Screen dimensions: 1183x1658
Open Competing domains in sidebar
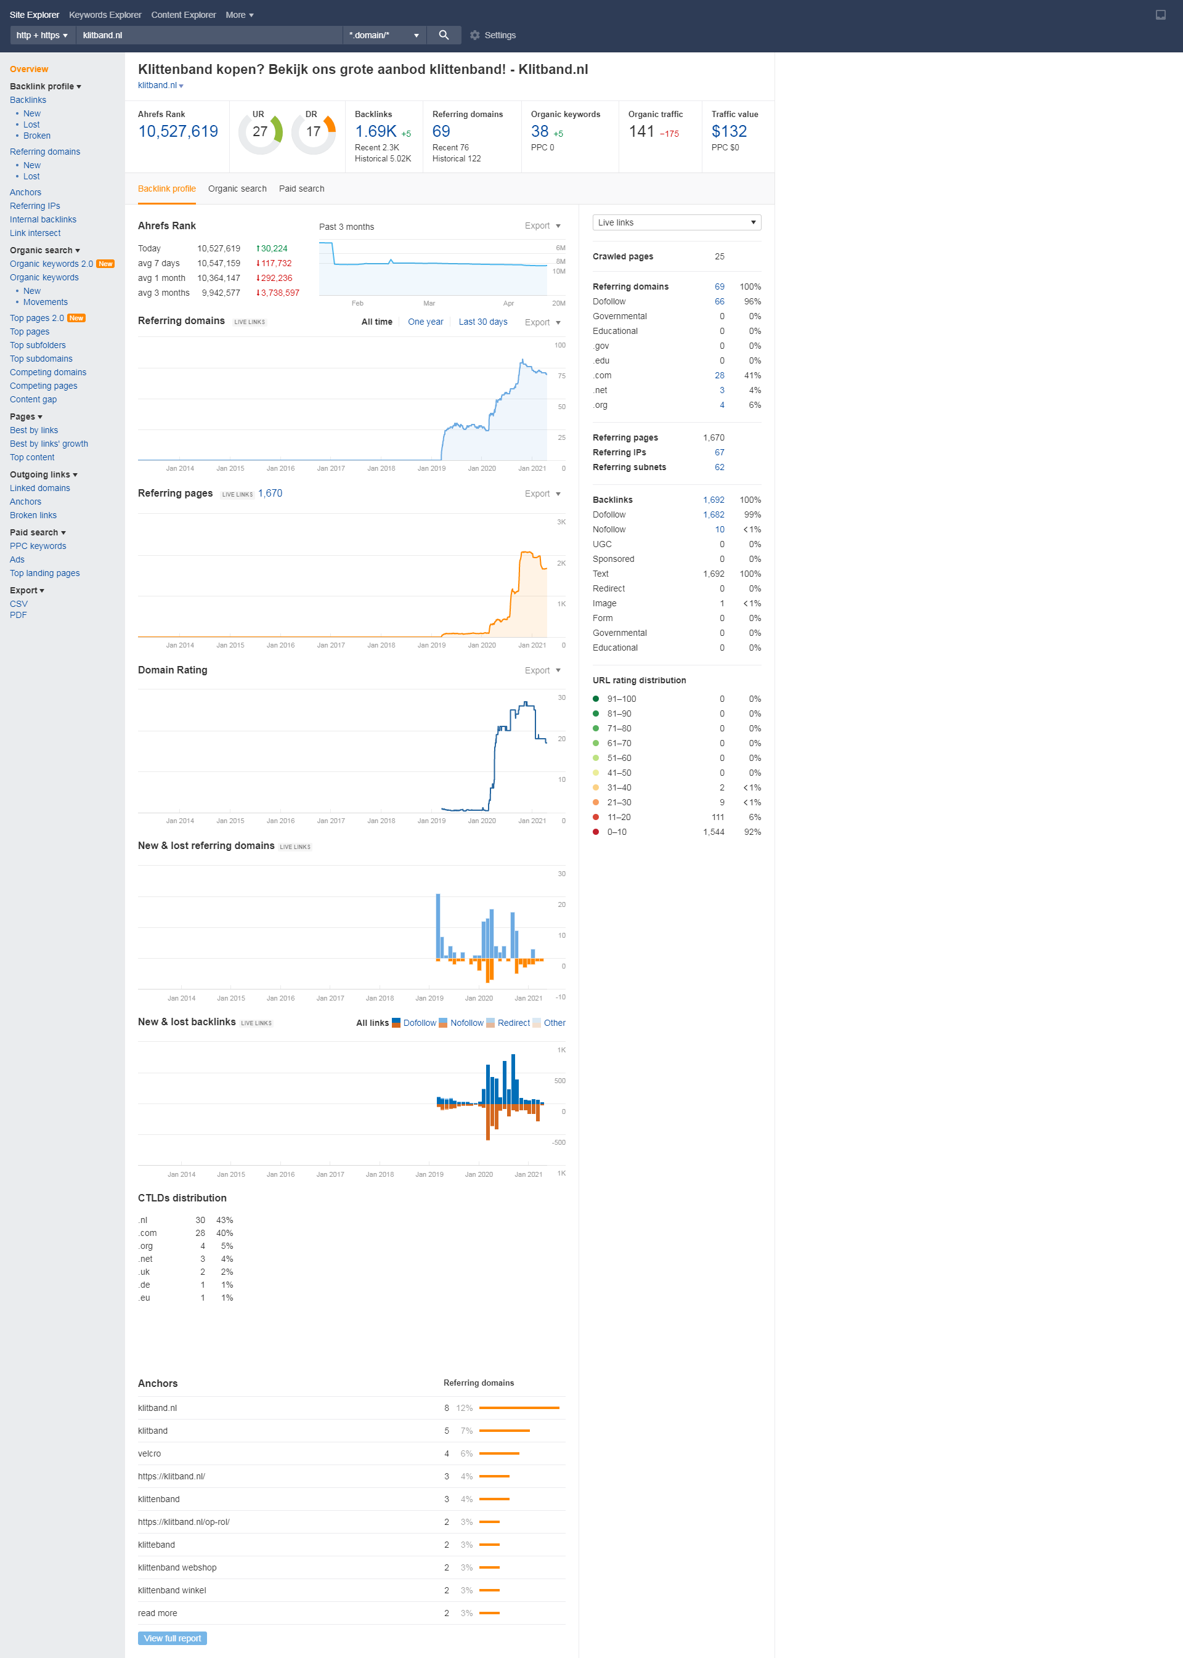coord(48,372)
